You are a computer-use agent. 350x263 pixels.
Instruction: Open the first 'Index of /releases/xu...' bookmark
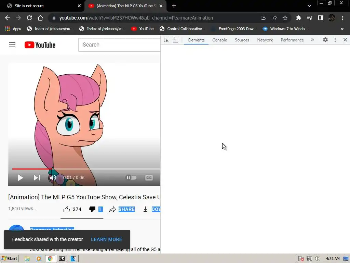50,29
